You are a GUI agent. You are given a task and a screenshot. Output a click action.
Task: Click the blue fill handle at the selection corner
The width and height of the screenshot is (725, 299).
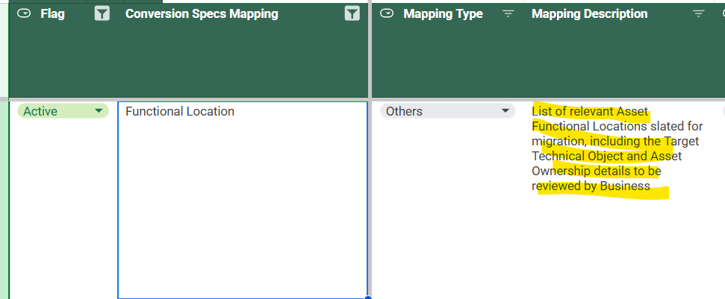pyautogui.click(x=367, y=298)
